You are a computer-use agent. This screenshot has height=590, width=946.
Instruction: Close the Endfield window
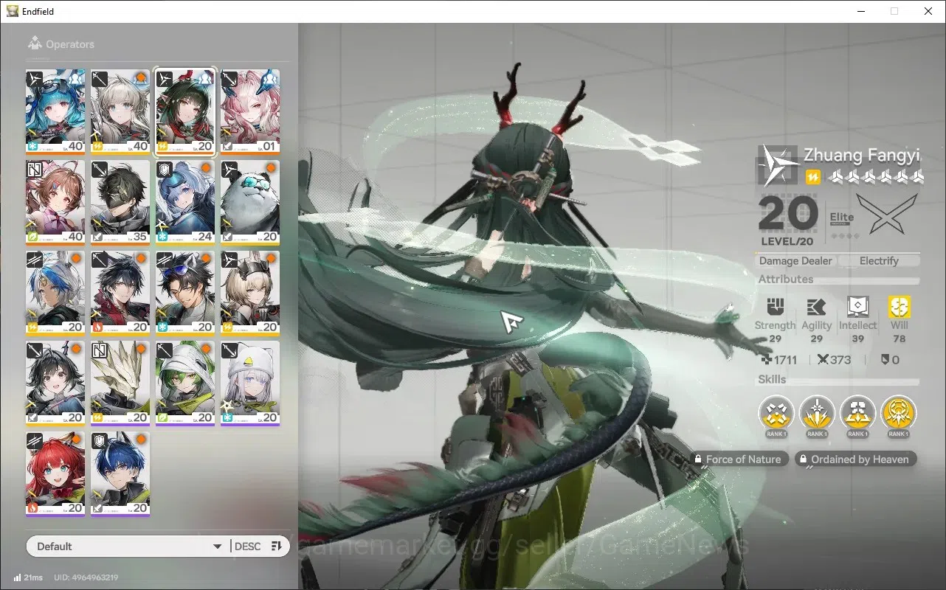tap(928, 11)
